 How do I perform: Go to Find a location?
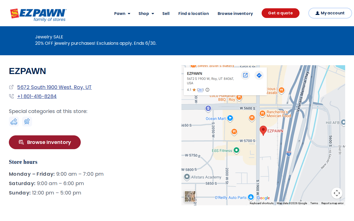pyautogui.click(x=194, y=14)
